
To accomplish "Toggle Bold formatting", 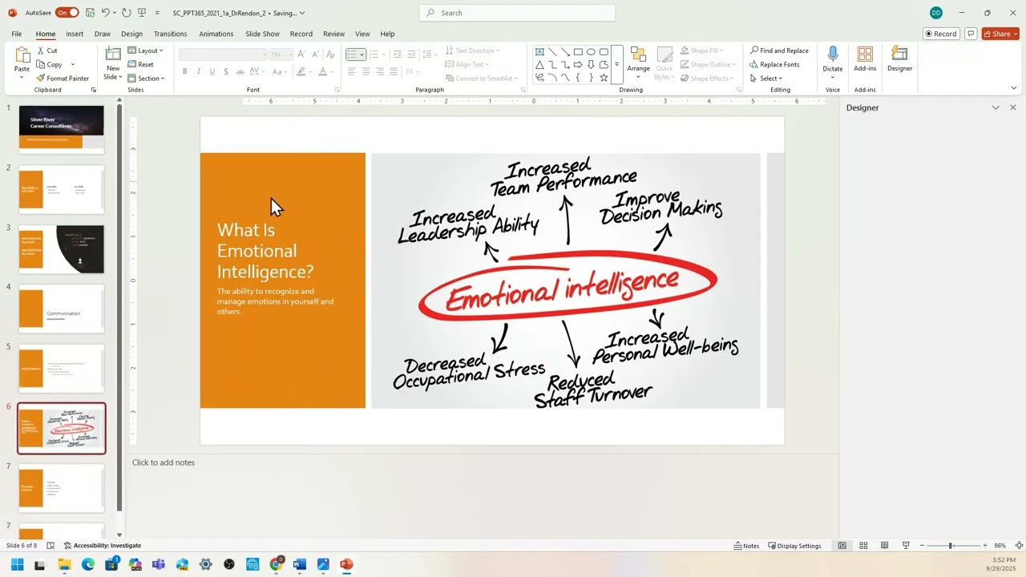I will [x=184, y=71].
